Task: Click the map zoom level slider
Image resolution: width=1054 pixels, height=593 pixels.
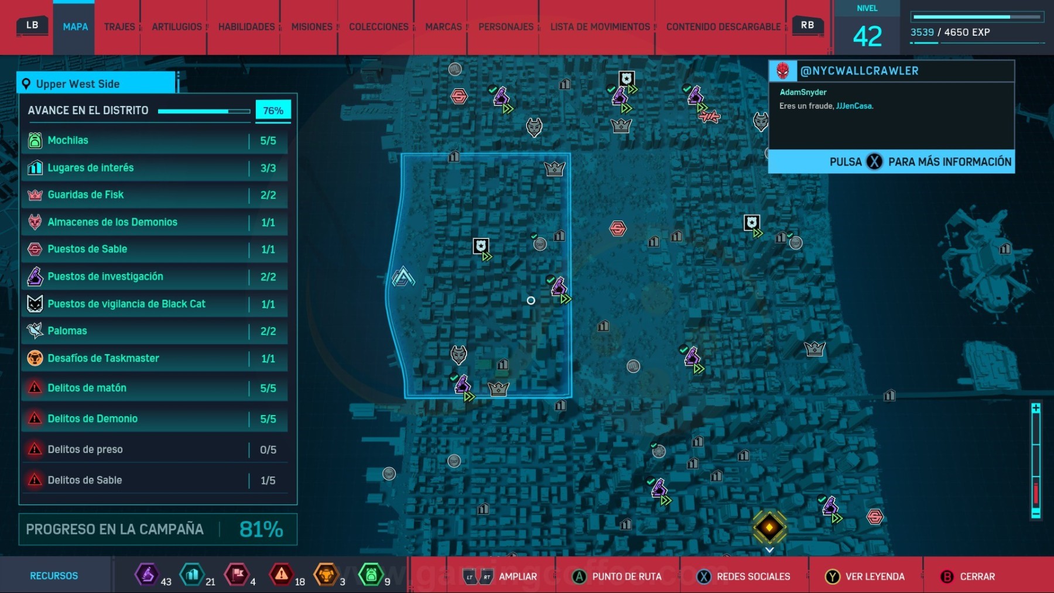Action: click(1036, 461)
